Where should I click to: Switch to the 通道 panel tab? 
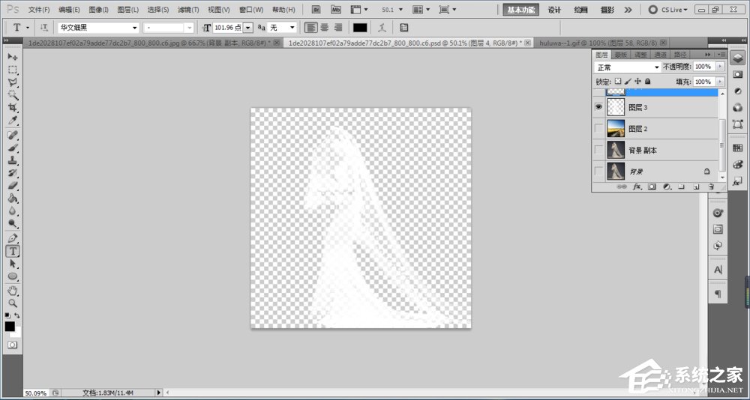659,55
